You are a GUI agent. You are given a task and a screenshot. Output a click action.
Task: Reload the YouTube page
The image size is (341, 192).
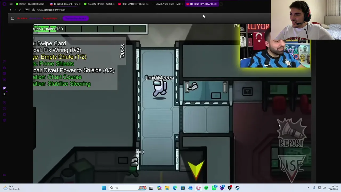pyautogui.click(x=20, y=10)
